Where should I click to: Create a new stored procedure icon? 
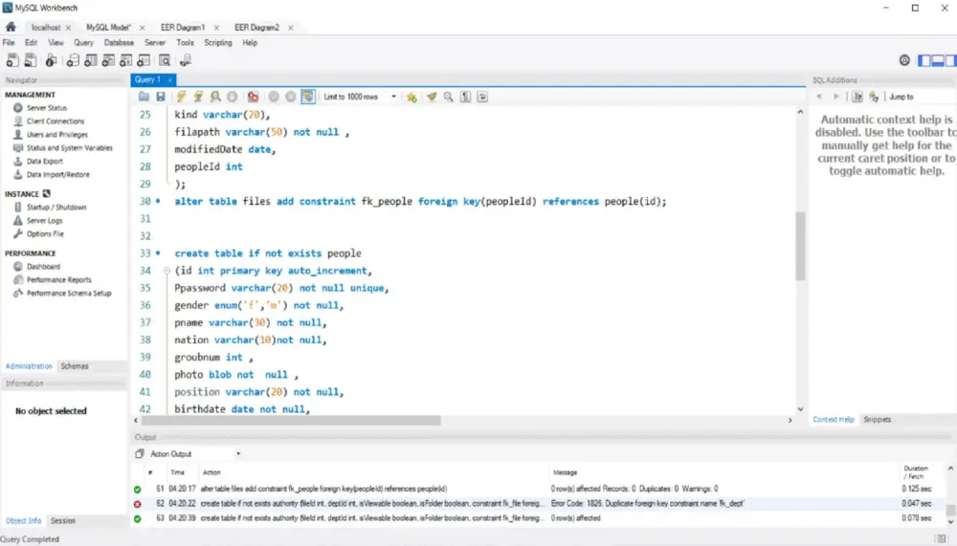125,60
